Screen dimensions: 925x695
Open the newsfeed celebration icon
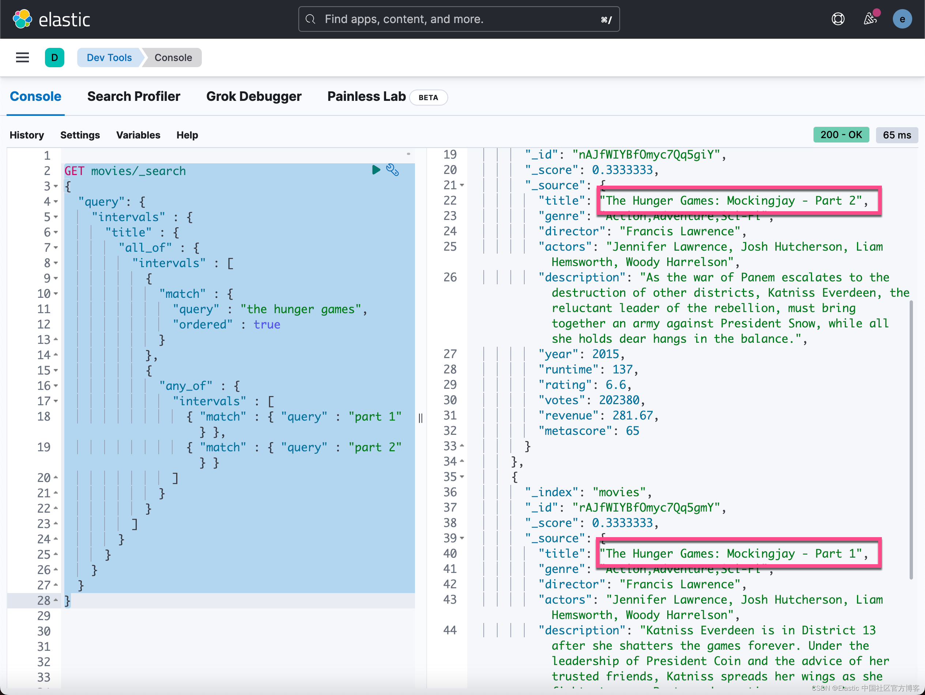(870, 19)
